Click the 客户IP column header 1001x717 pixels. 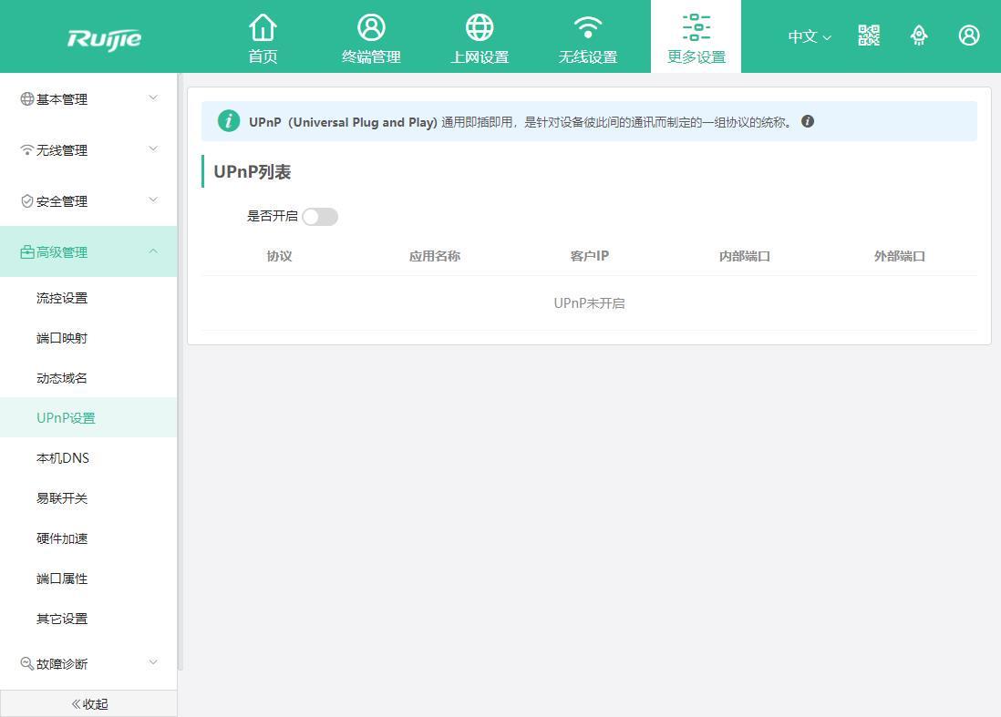pyautogui.click(x=589, y=256)
